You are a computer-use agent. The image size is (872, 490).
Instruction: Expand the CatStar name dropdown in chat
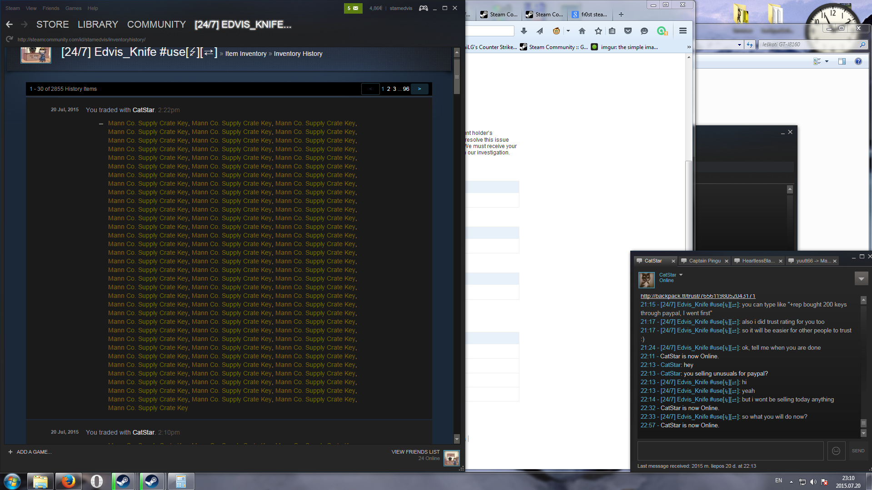(681, 275)
